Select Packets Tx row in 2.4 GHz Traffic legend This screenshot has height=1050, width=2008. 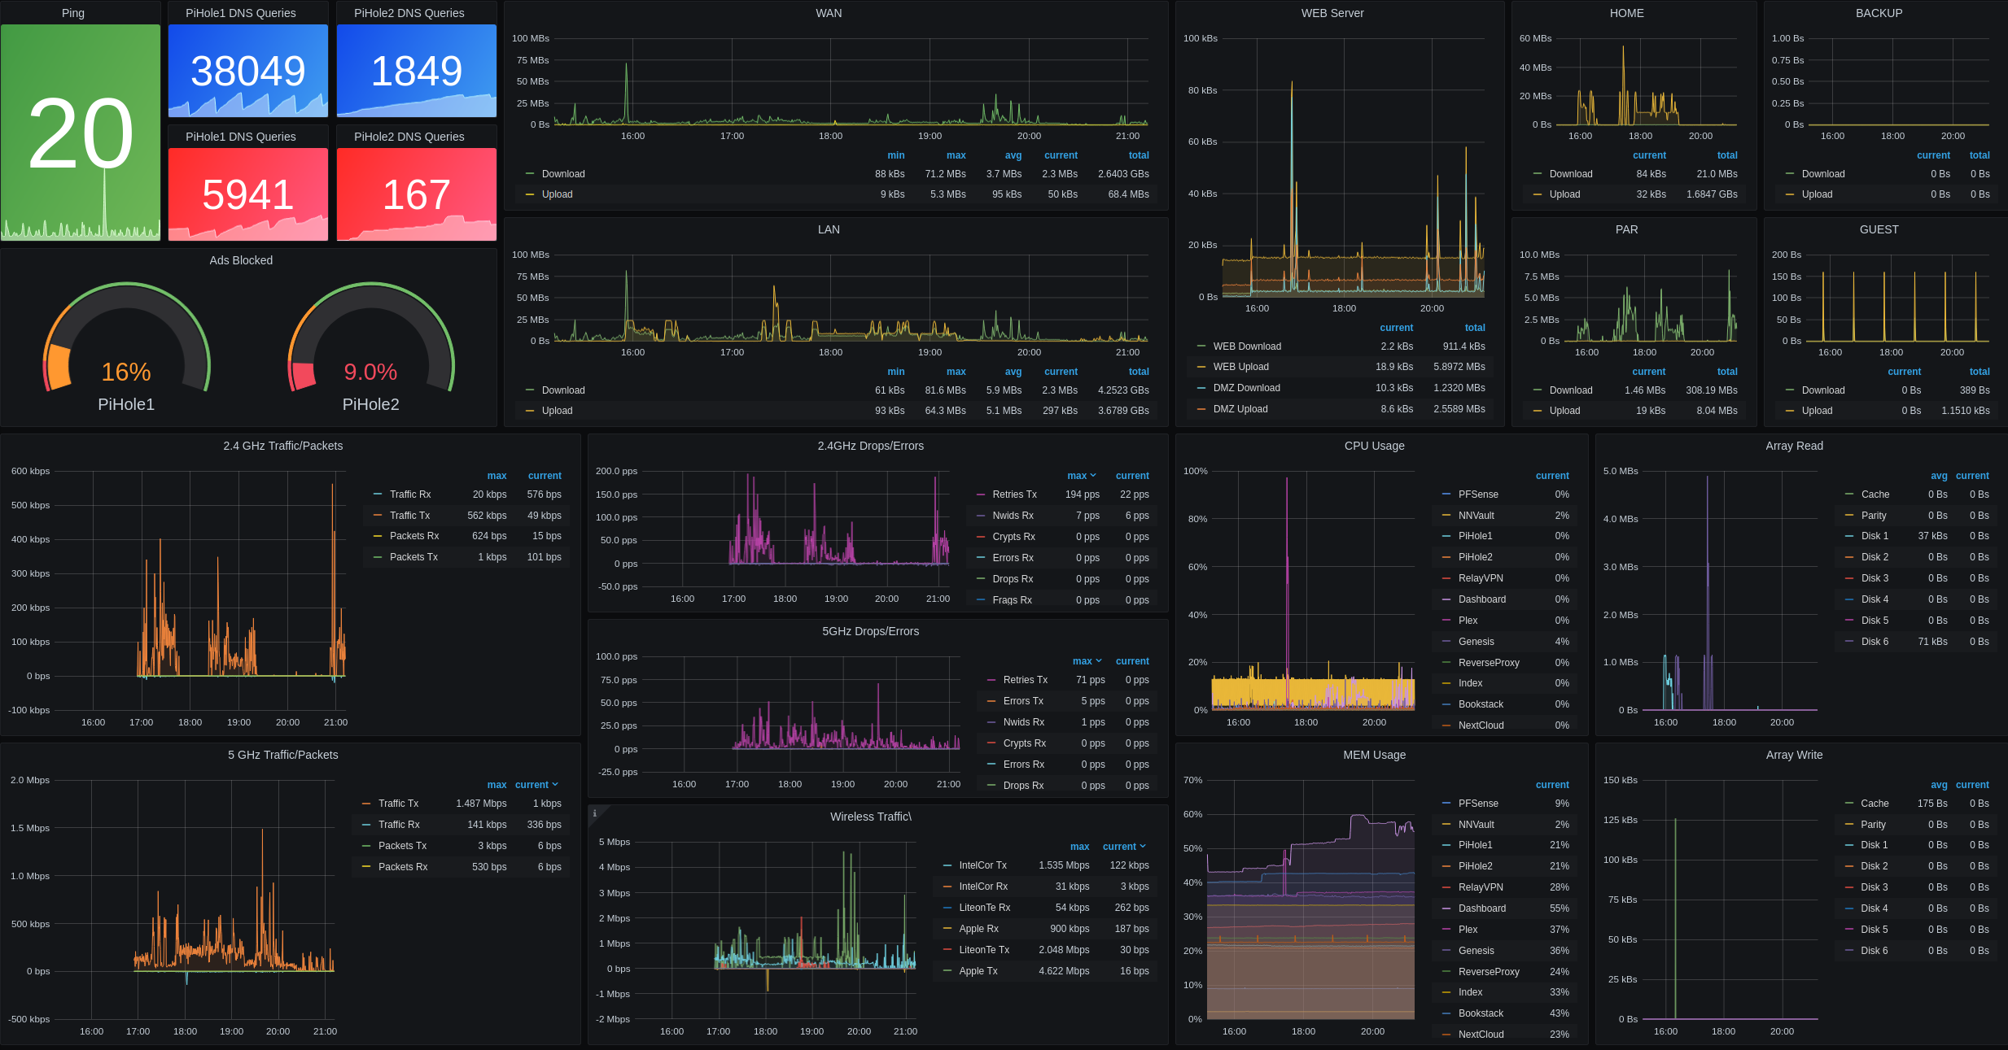[466, 557]
